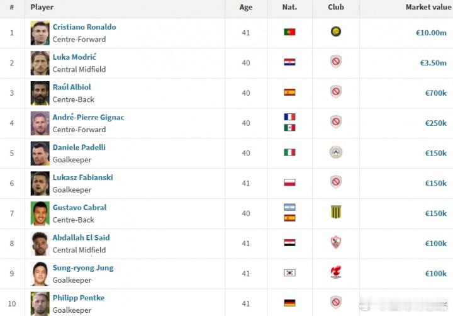Open Lukasz Fabianski's player page
The width and height of the screenshot is (453, 316).
pyautogui.click(x=82, y=178)
